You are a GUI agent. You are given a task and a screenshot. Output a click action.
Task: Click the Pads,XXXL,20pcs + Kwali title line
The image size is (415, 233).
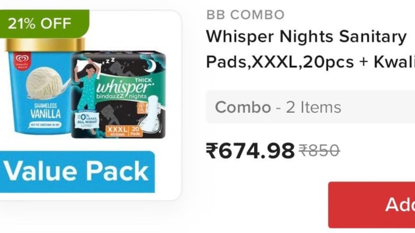point(310,63)
